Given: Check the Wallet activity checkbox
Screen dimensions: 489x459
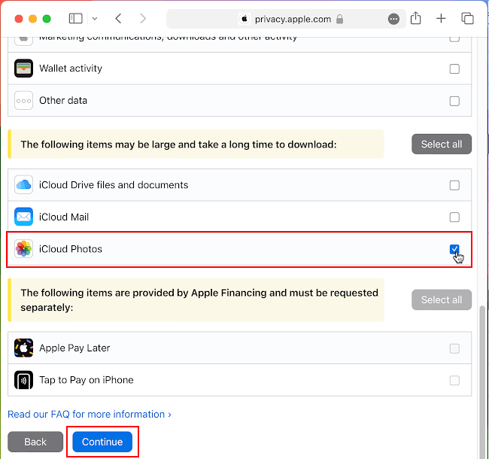Looking at the screenshot, I should 454,68.
